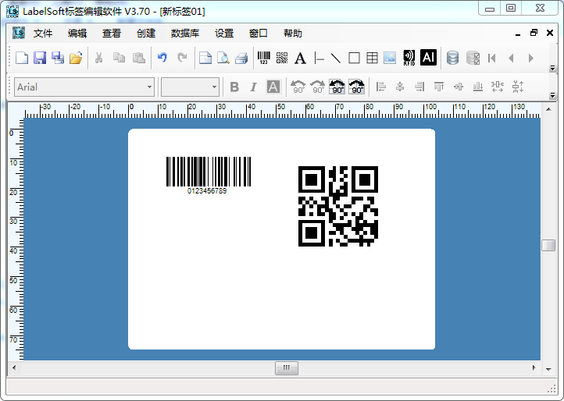Click the LS document icon in menu bar
Viewport: 564px width, 401px height.
(x=18, y=33)
